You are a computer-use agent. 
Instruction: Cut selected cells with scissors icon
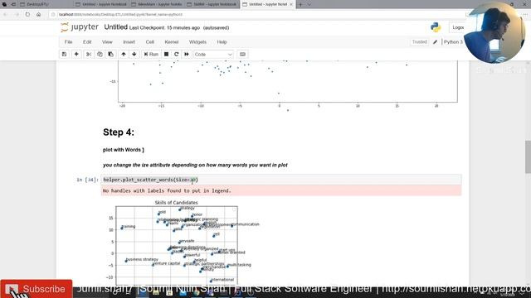[89, 54]
